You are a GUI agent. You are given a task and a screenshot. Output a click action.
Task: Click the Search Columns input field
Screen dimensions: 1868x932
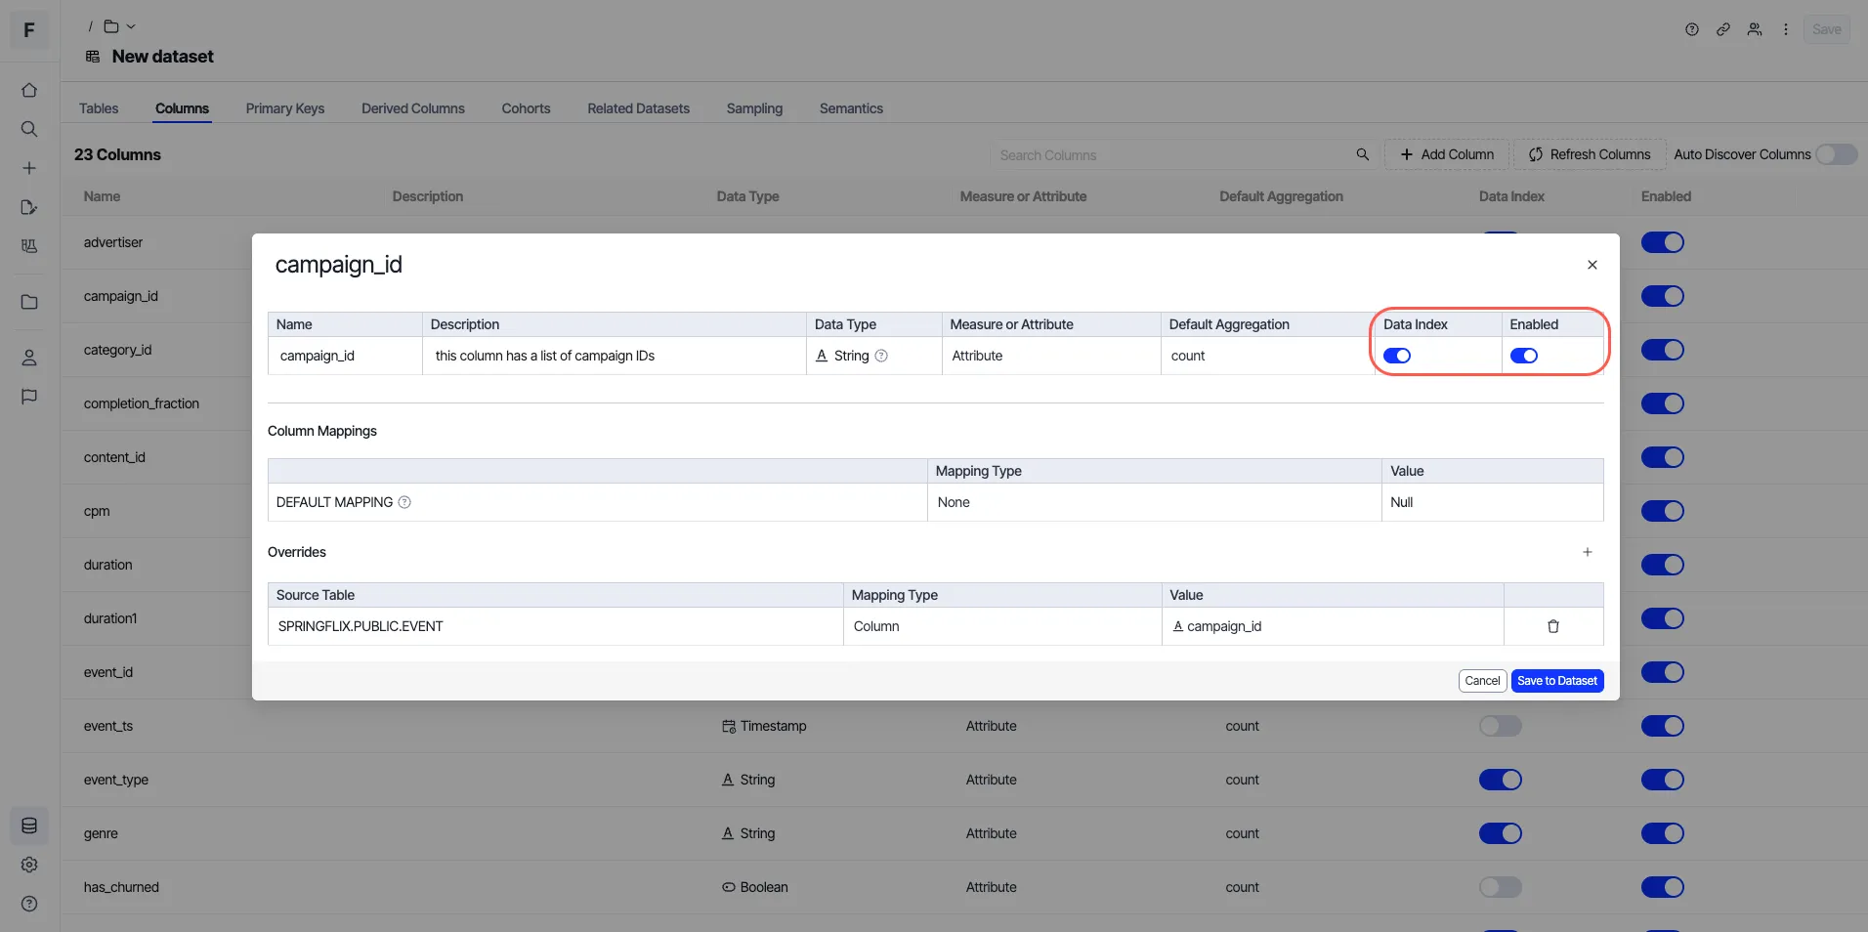click(1172, 155)
